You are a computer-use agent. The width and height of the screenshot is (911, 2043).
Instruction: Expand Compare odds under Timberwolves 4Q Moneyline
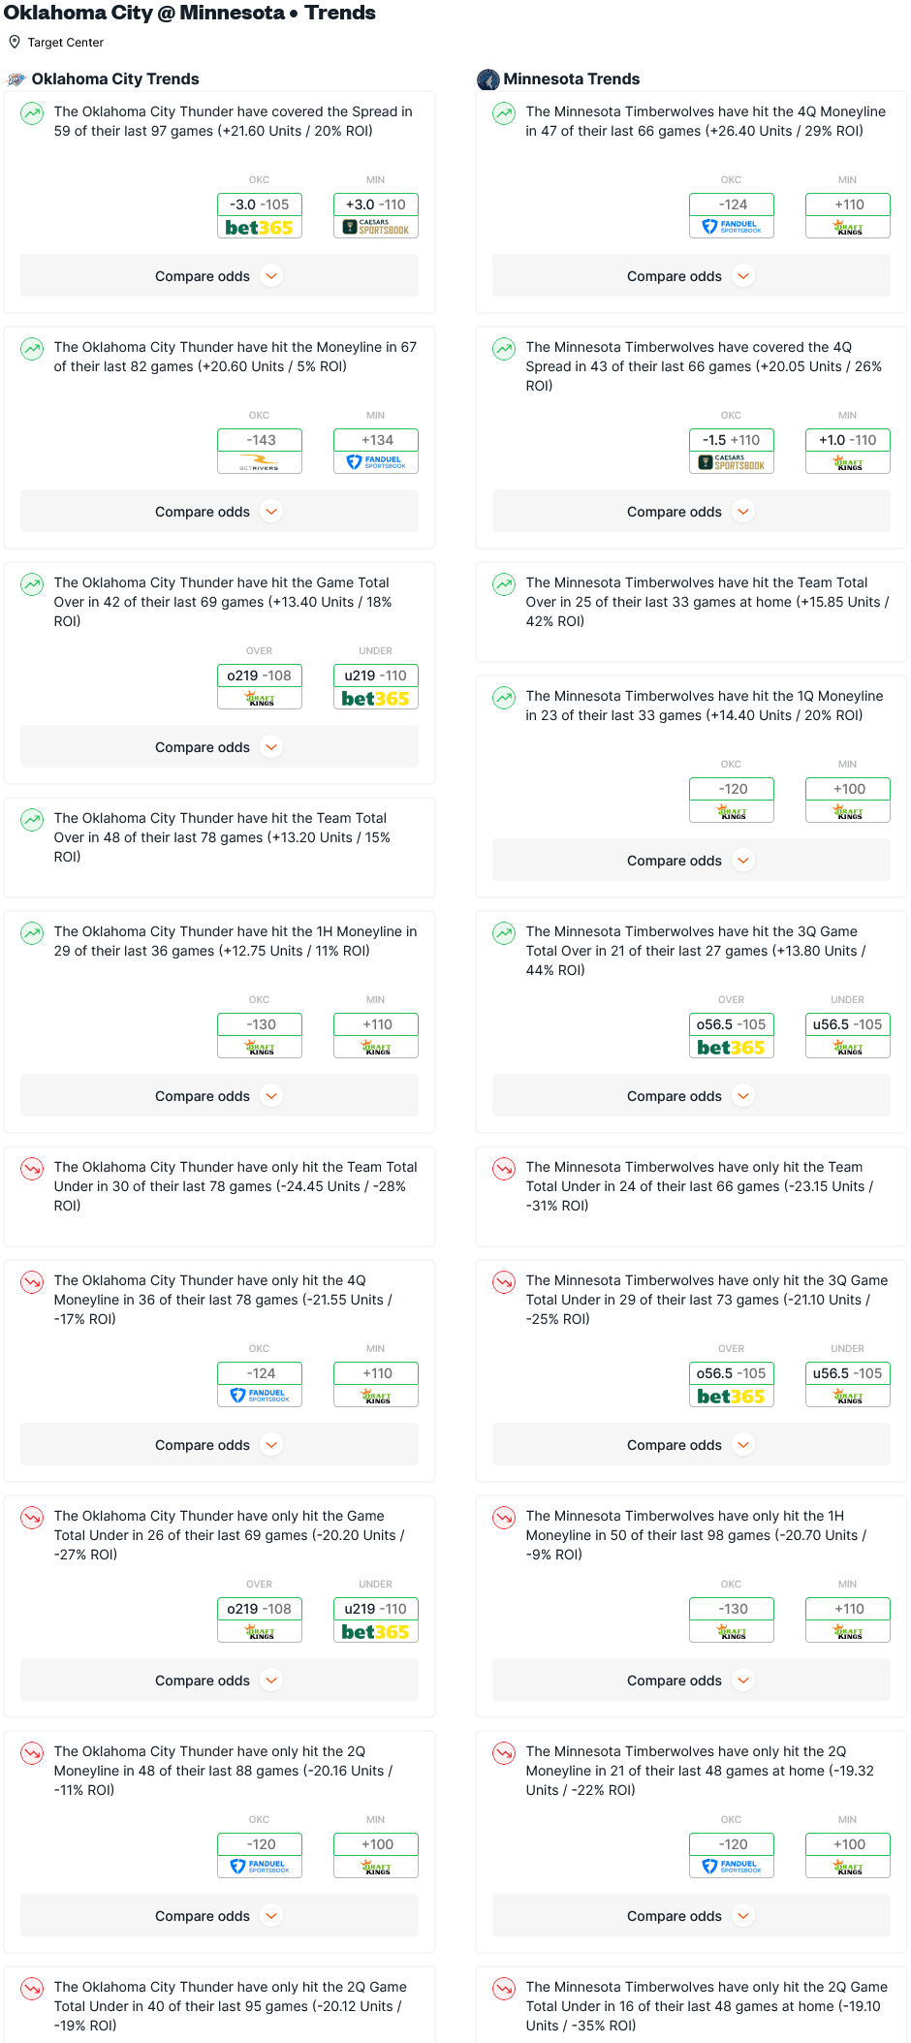pos(691,276)
